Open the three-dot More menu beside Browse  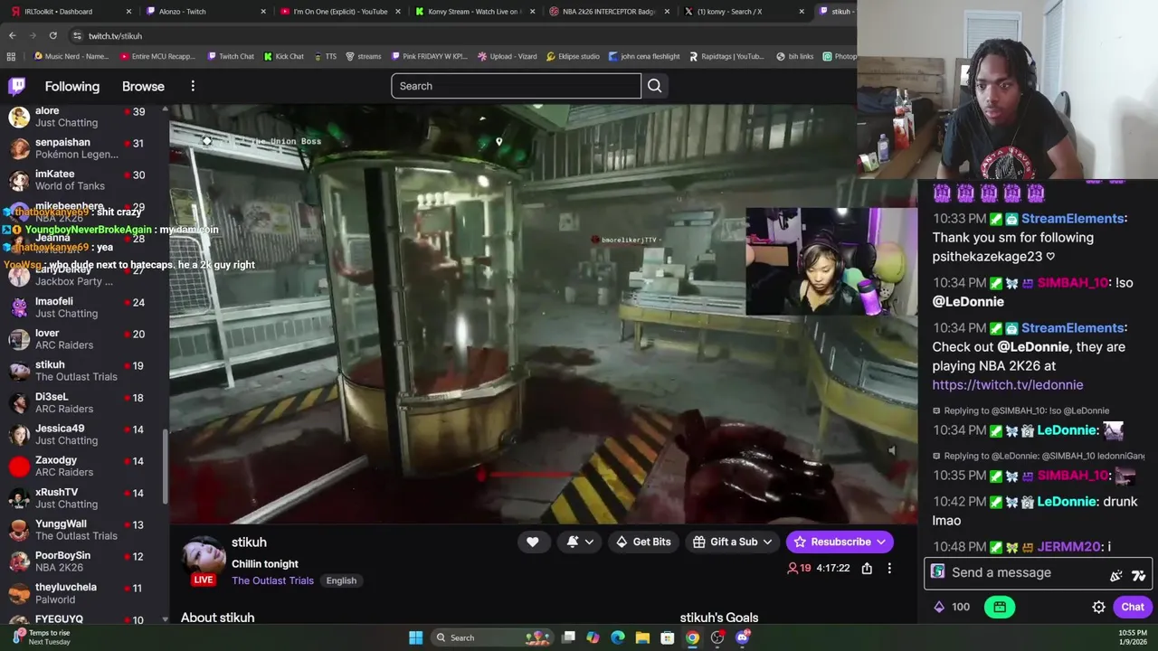(193, 86)
